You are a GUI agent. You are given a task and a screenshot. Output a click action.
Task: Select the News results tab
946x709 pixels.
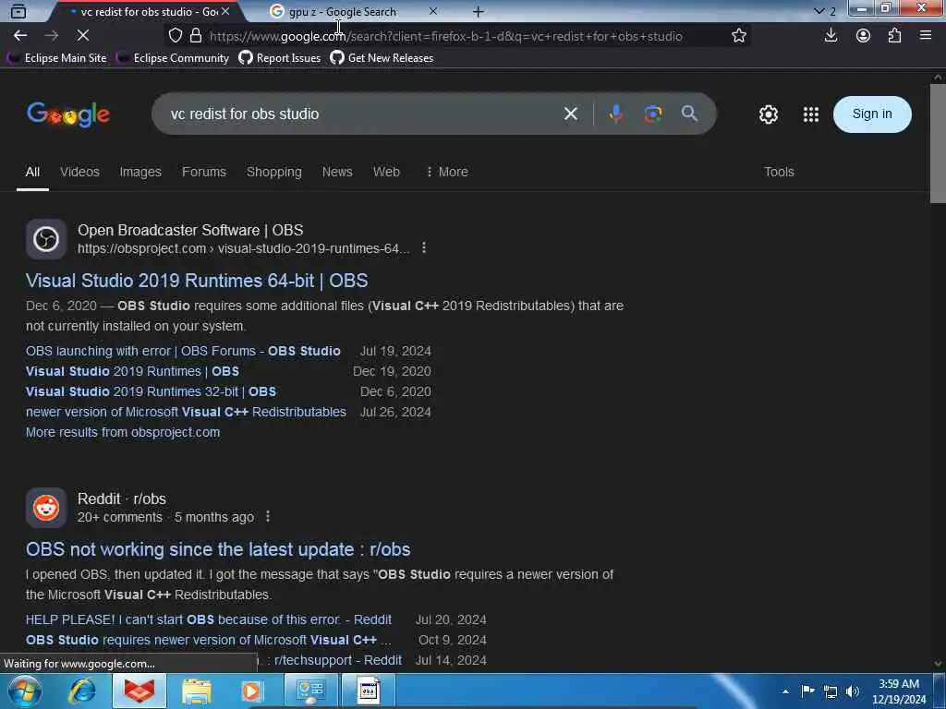pyautogui.click(x=337, y=172)
